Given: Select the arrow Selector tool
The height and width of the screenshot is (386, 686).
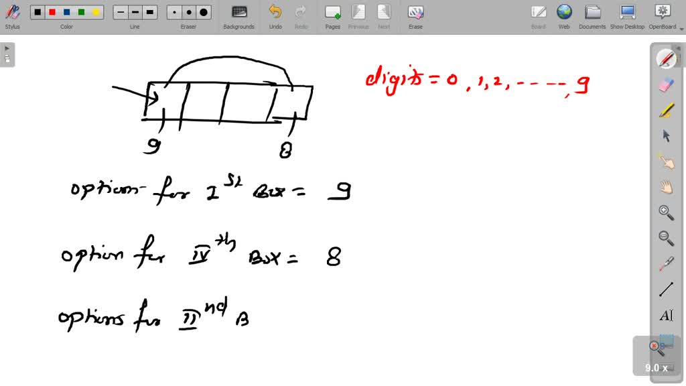Looking at the screenshot, I should pyautogui.click(x=666, y=135).
